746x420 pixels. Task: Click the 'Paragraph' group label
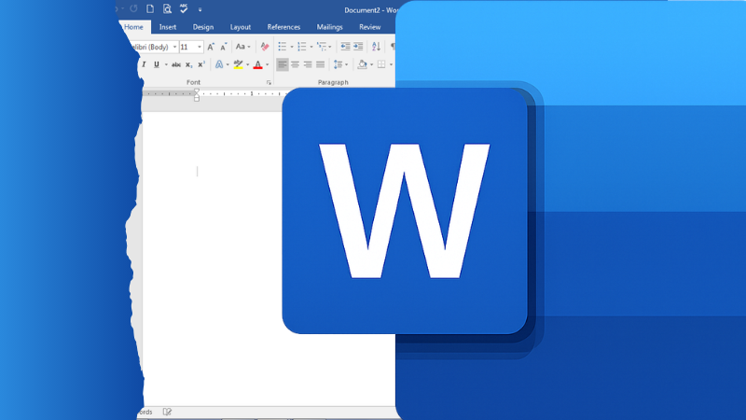(333, 82)
